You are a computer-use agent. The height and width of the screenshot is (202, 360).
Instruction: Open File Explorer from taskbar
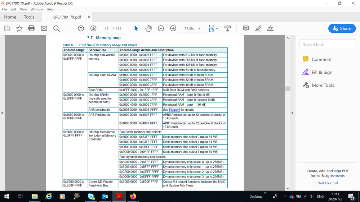35,196
